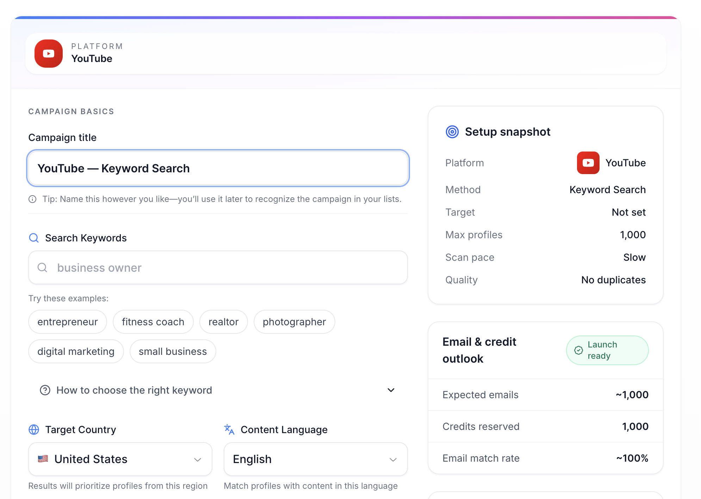
Task: Click the info icon beside the campaign naming tip
Action: tap(32, 199)
